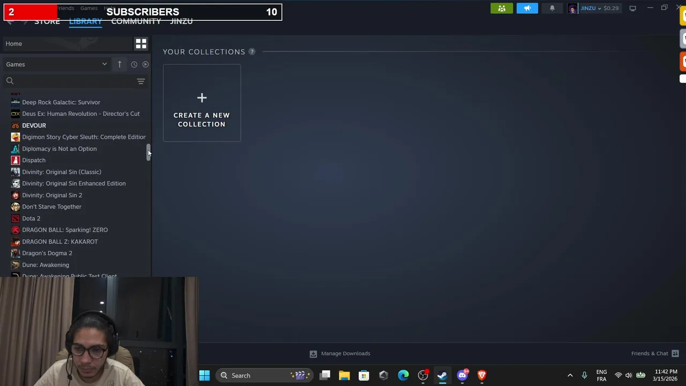Toggle ready-to-play filter icon
The height and width of the screenshot is (386, 686).
coord(145,64)
